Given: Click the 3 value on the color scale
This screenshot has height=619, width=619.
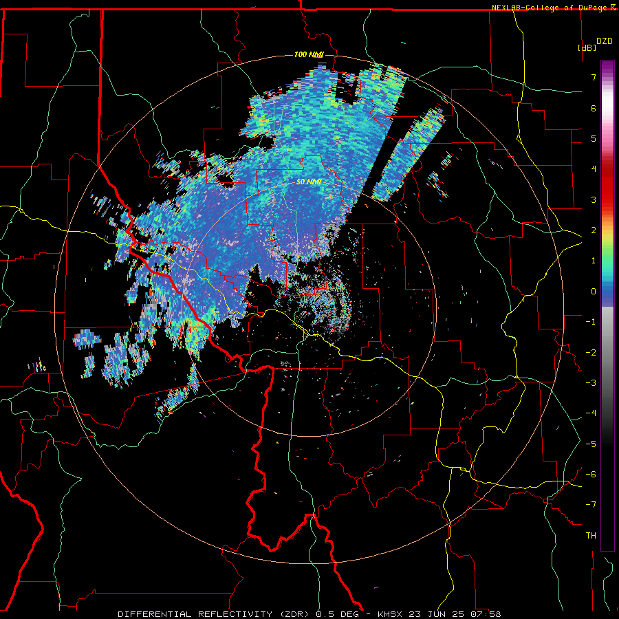Looking at the screenshot, I should pyautogui.click(x=594, y=199).
